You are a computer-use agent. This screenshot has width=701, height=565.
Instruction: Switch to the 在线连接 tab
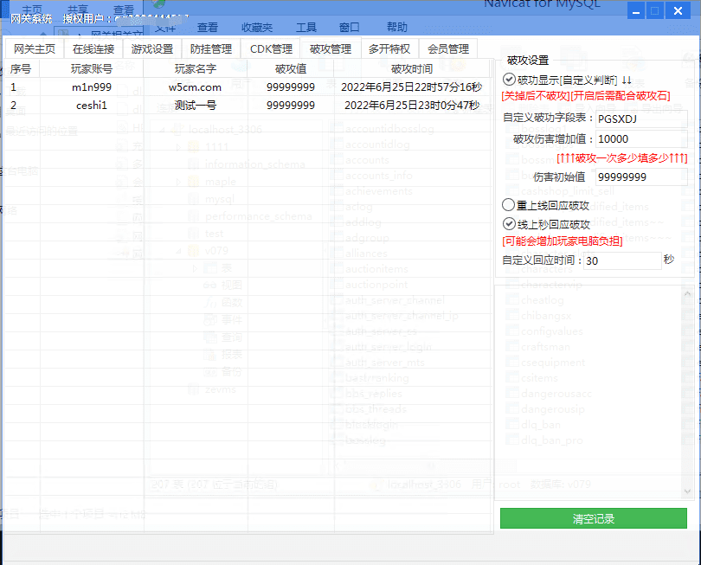(93, 48)
